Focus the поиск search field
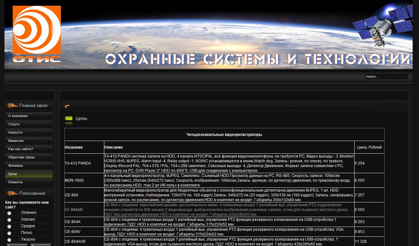Image resolution: width=419 pixels, height=246 pixels. click(386, 77)
